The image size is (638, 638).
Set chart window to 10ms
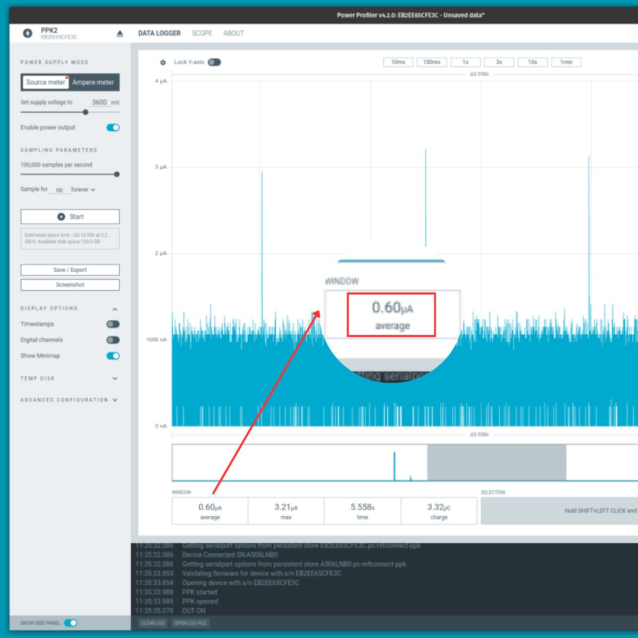pos(398,62)
